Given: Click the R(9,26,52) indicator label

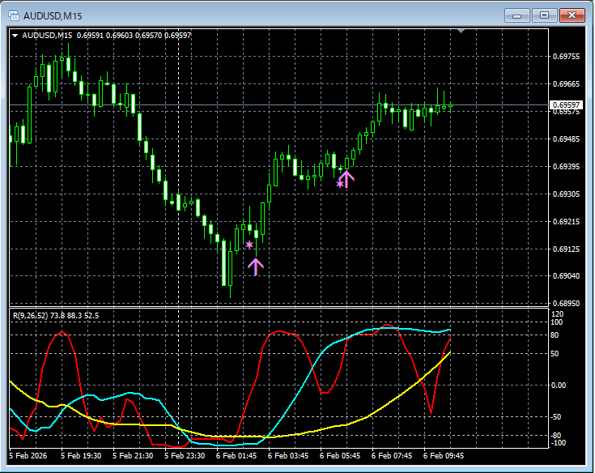Looking at the screenshot, I should click(x=56, y=315).
